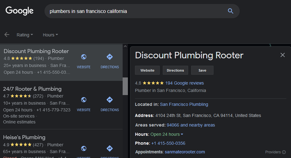The image size is (291, 158).
Task: Get directions icon for Heise's Plumbing
Action: pyautogui.click(x=110, y=148)
